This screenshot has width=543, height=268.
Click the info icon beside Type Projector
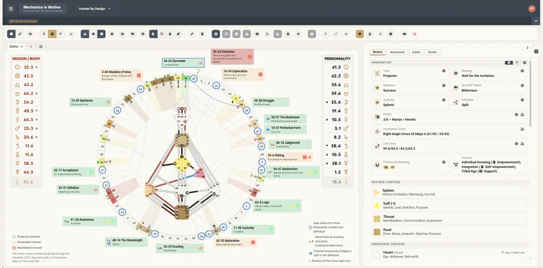443,71
